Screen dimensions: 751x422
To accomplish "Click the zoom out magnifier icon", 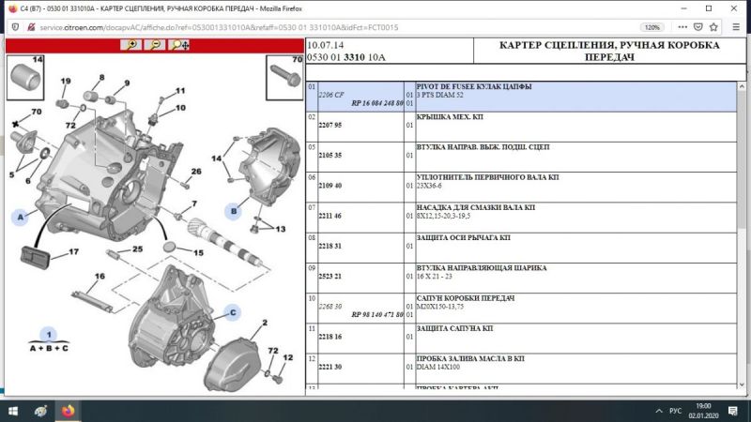I will 156,45.
